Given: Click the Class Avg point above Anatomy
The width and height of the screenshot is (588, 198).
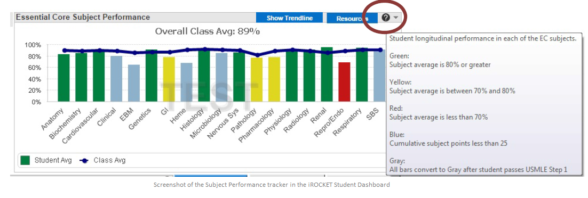Looking at the screenshot, I should (64, 50).
